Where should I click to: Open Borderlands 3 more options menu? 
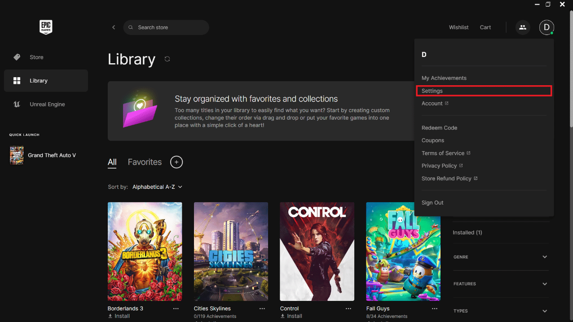(176, 309)
